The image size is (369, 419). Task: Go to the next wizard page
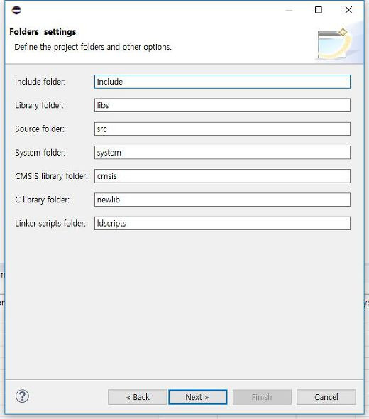coord(197,397)
